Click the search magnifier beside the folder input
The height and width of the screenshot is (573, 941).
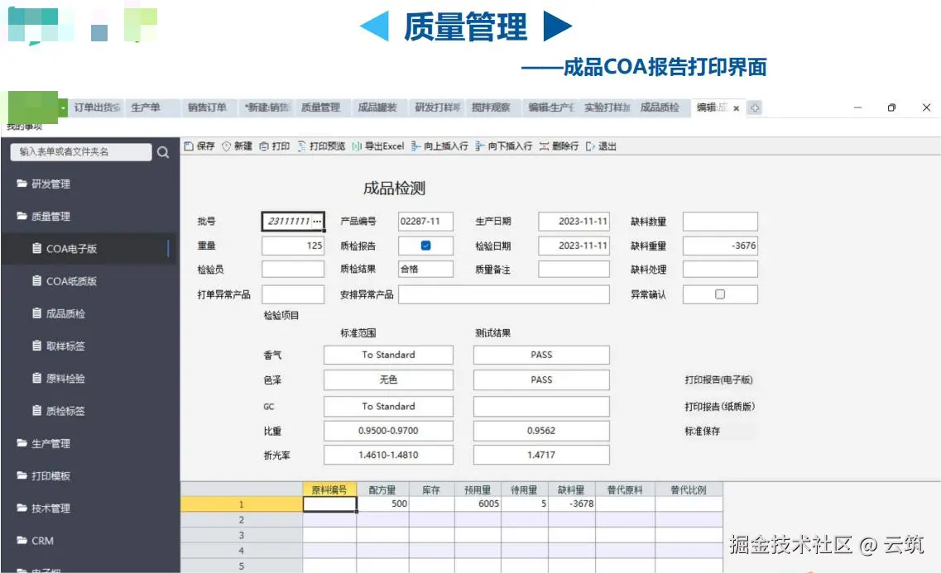[x=162, y=152]
